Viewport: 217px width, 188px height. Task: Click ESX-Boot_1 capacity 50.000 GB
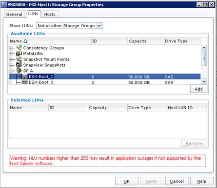[x=139, y=77]
